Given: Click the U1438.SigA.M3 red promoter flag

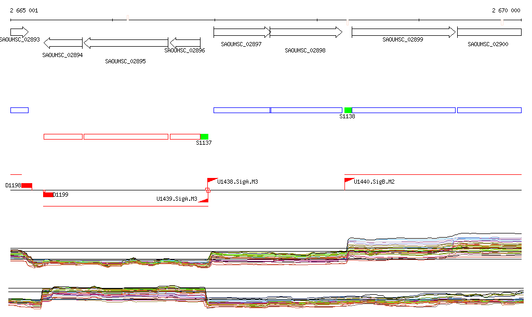Looking at the screenshot, I should click(212, 181).
